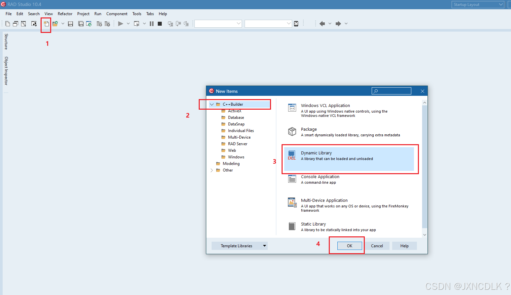Click the Help button in New Items
Screen dimensions: 511x295
(x=404, y=246)
